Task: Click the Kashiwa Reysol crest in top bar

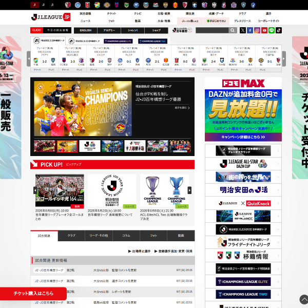Action: [x=107, y=5]
